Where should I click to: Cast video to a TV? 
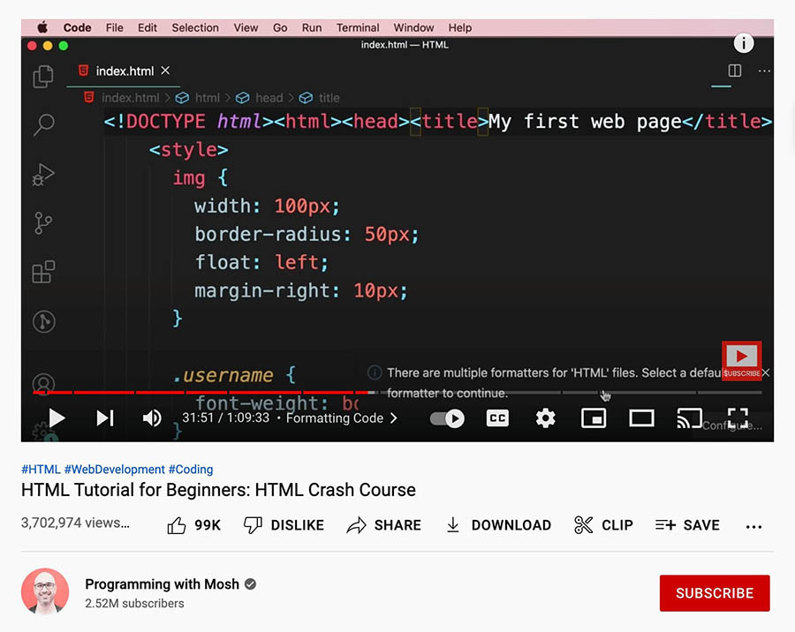point(689,418)
